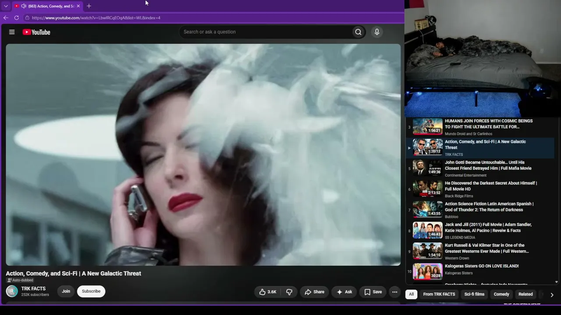Viewport: 561px width, 315px height.
Task: Click 'Black Ridge Films' channel text
Action: (x=459, y=196)
